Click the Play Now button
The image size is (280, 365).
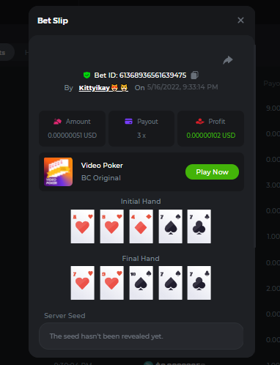pyautogui.click(x=212, y=172)
